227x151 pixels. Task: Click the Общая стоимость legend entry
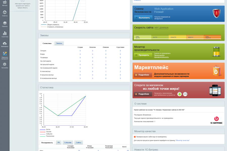(50, 25)
